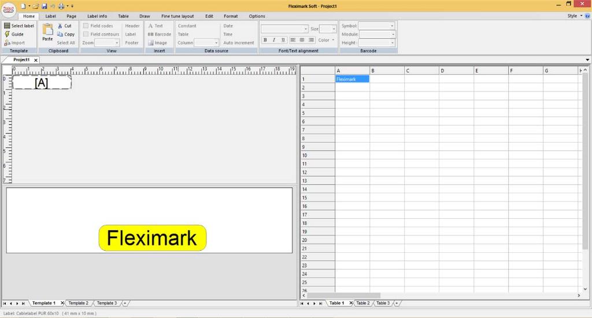592x318 pixels.
Task: Open the Options ribbon tab
Action: (257, 16)
